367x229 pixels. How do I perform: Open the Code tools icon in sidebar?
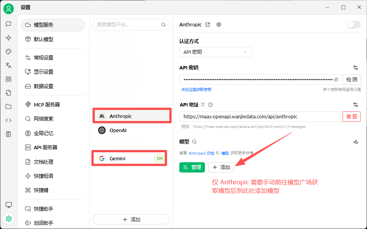click(x=8, y=120)
